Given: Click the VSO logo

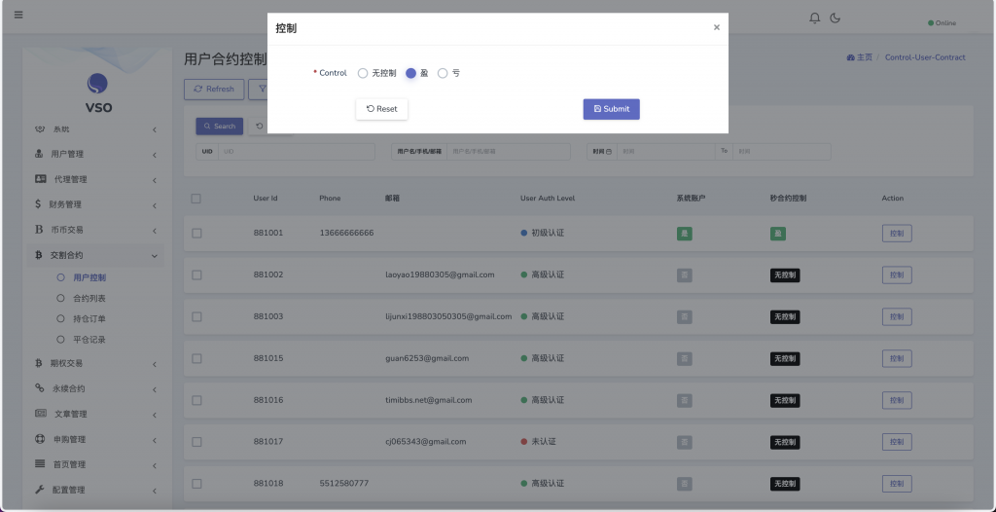Looking at the screenshot, I should pos(97,85).
